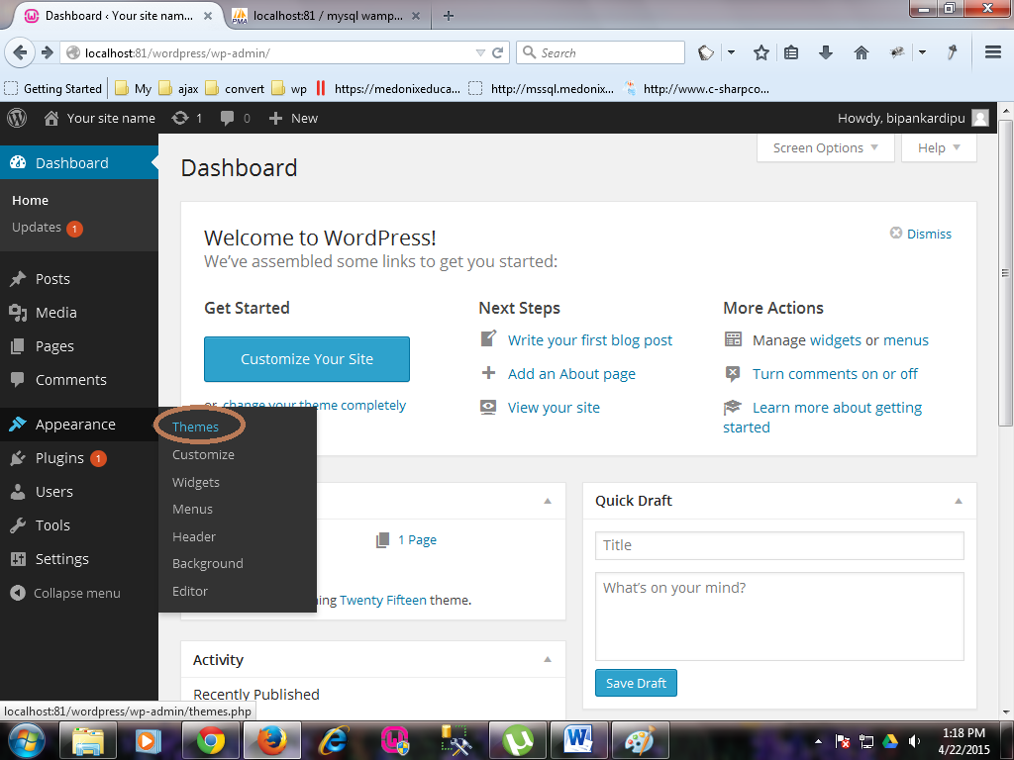
Task: Focus the What's on your mind textarea
Action: coord(779,617)
